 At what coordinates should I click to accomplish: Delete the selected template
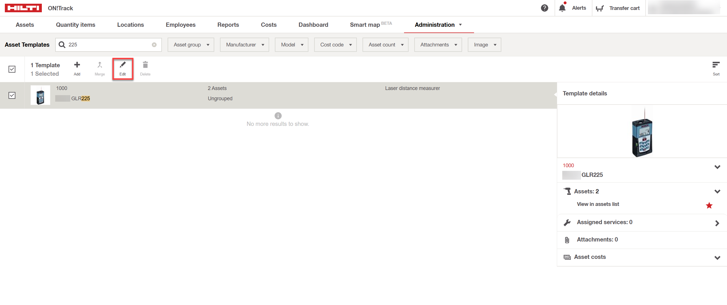click(145, 69)
